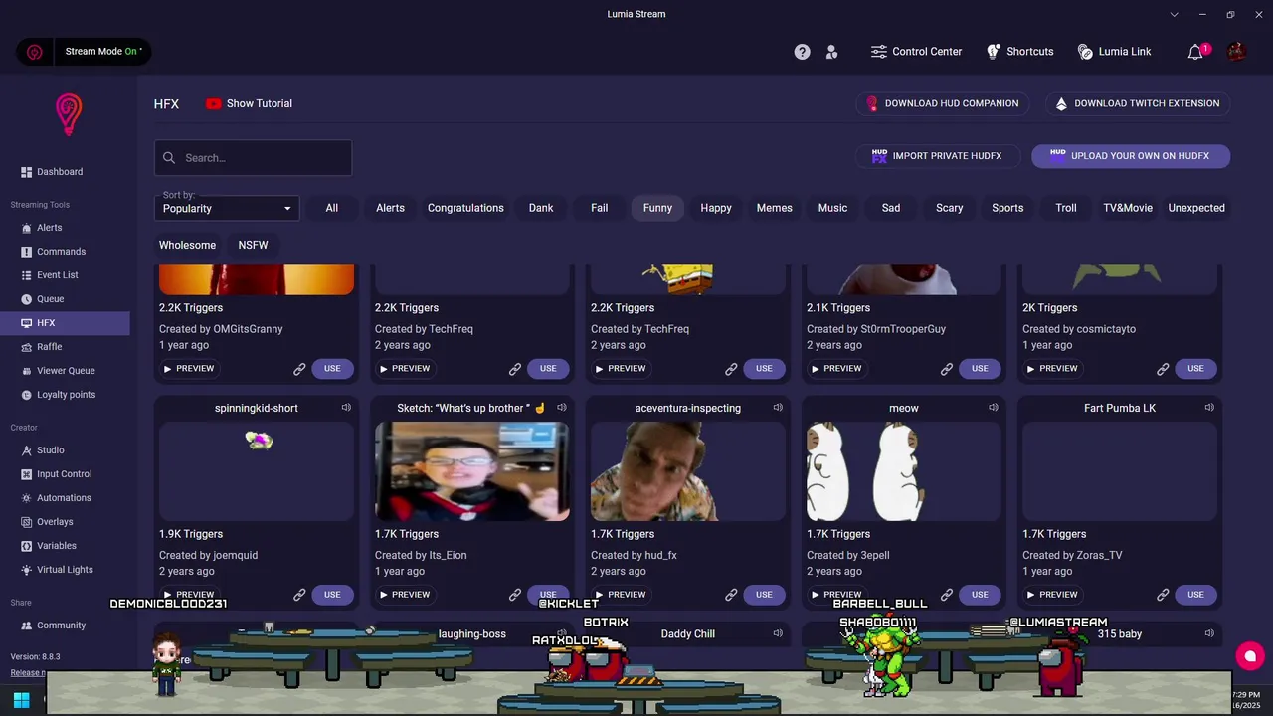The image size is (1273, 716).
Task: Open Shortcuts in the top bar
Action: [1019, 52]
